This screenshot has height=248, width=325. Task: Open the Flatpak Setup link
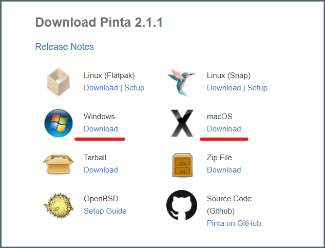tap(135, 88)
